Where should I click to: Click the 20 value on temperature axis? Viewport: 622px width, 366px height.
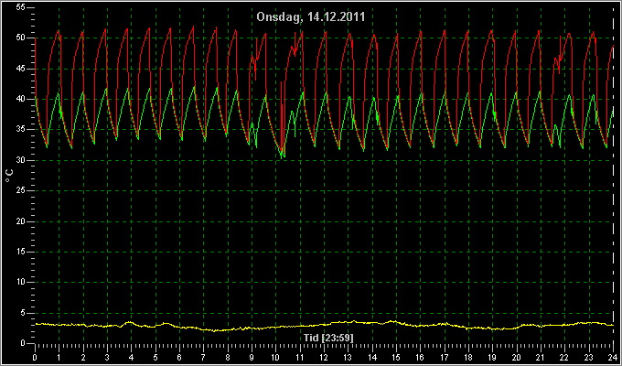point(21,221)
